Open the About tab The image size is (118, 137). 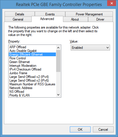point(75,19)
